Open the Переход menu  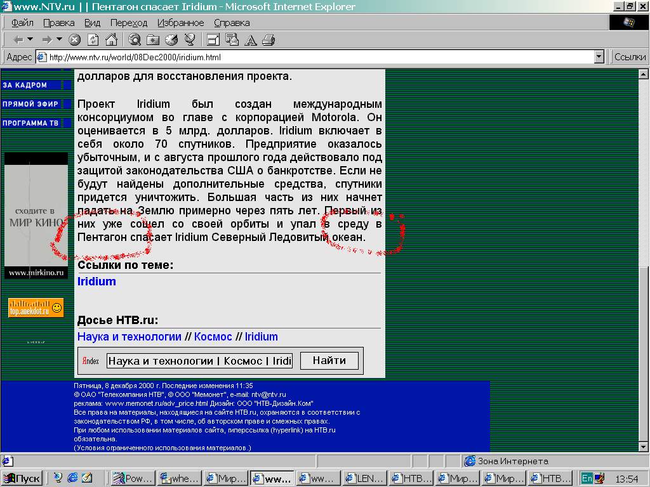pos(129,23)
